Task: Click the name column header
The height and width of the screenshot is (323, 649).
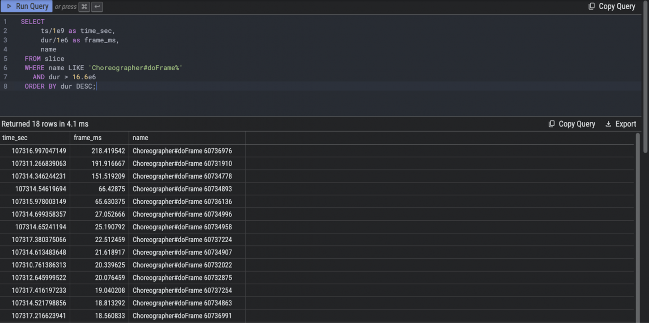Action: point(140,138)
